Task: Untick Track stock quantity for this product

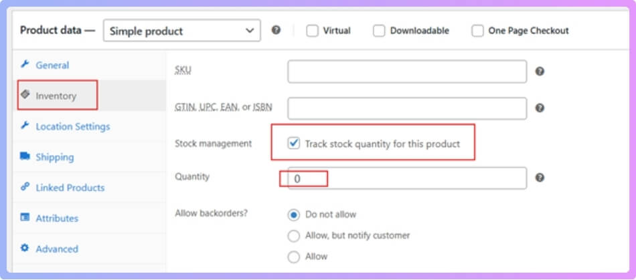Action: click(x=294, y=143)
